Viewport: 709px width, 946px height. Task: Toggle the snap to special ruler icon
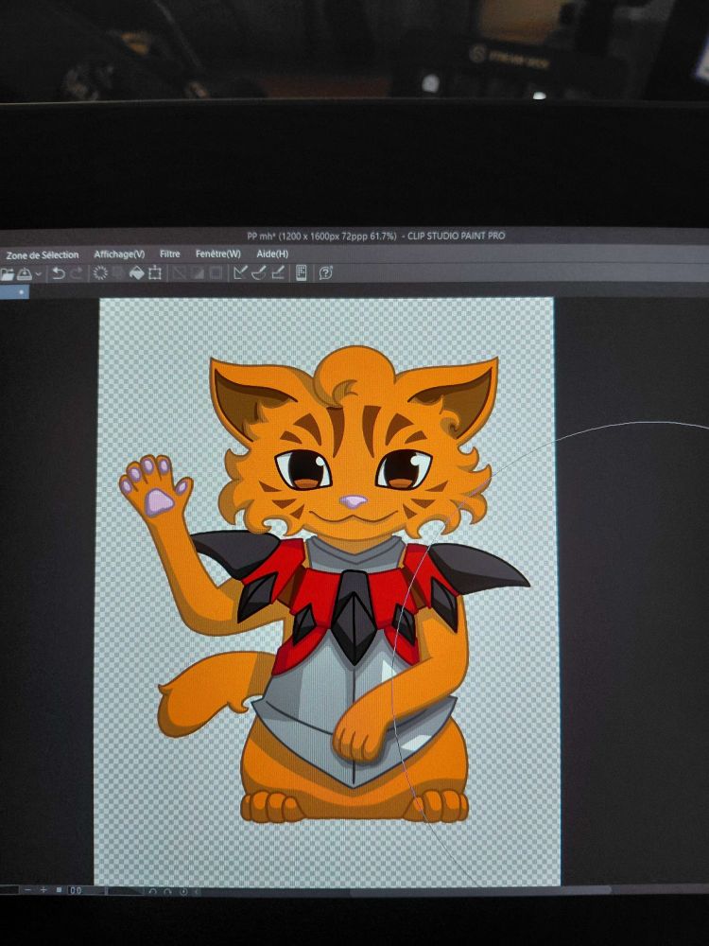(259, 272)
